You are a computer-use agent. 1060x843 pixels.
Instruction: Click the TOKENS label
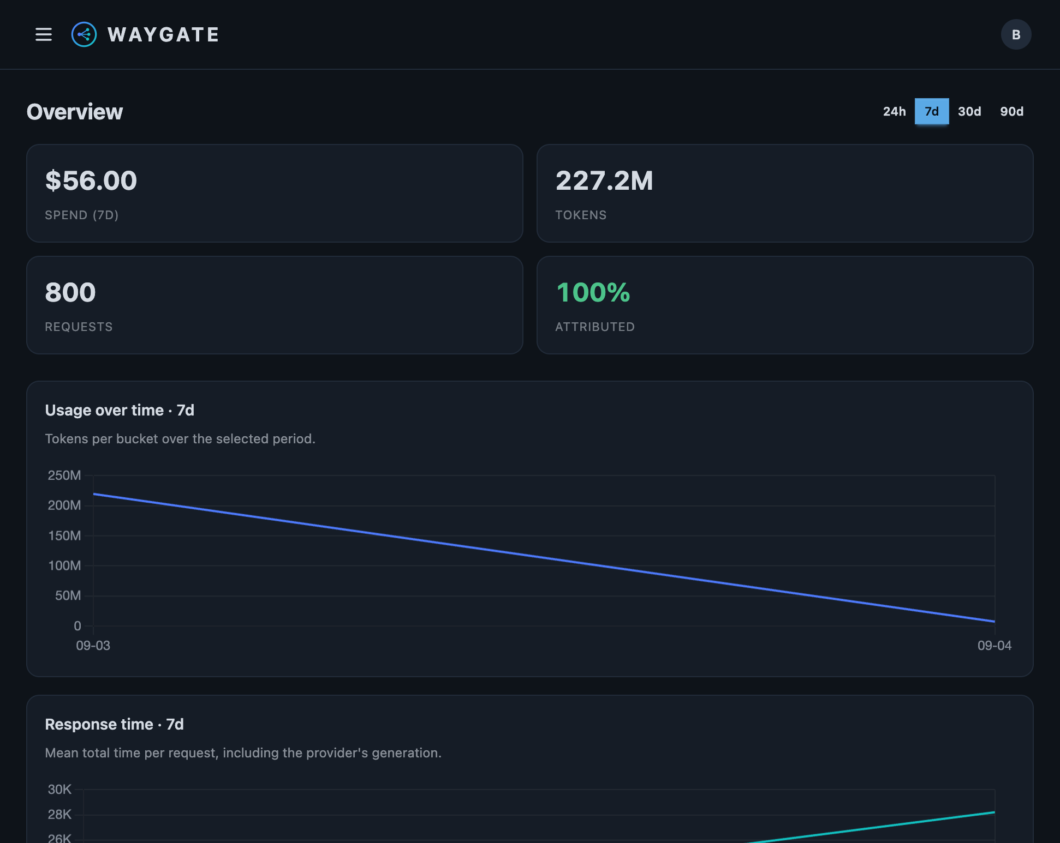click(581, 215)
